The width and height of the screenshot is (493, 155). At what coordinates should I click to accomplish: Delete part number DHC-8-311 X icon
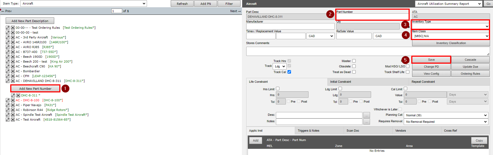[x=18, y=95]
